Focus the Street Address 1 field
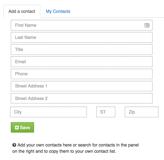Viewport: 164px width, 160px height. click(x=82, y=86)
